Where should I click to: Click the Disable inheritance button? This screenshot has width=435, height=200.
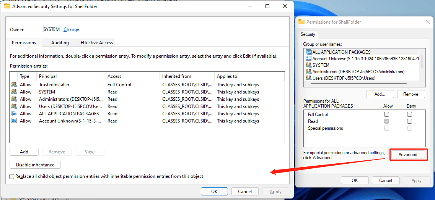(x=35, y=165)
